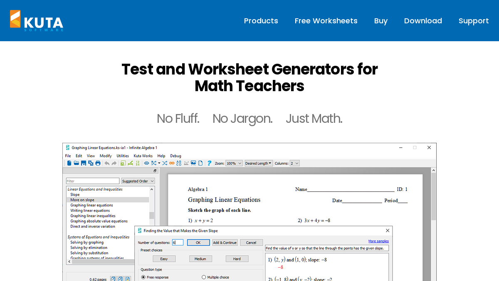499x281 pixels.
Task: Click the dock panel float icon
Action: tap(155, 171)
